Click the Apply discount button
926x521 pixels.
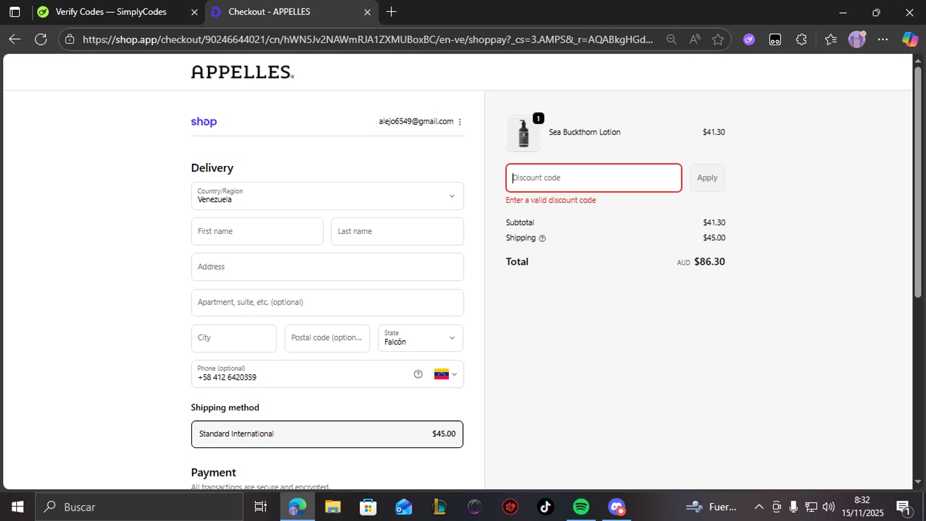tap(707, 178)
